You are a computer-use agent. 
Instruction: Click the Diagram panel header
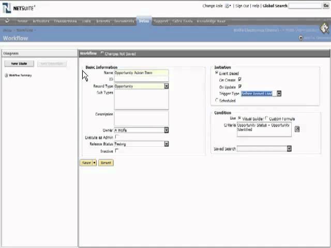(x=40, y=54)
